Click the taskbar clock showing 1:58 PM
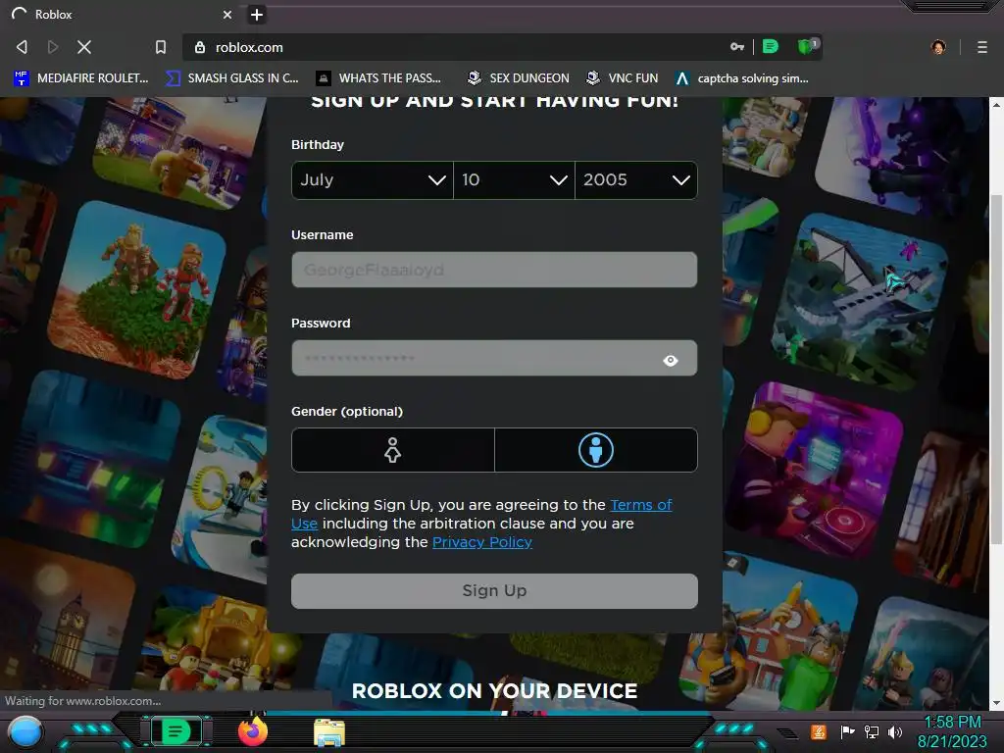The image size is (1004, 753). point(952,731)
